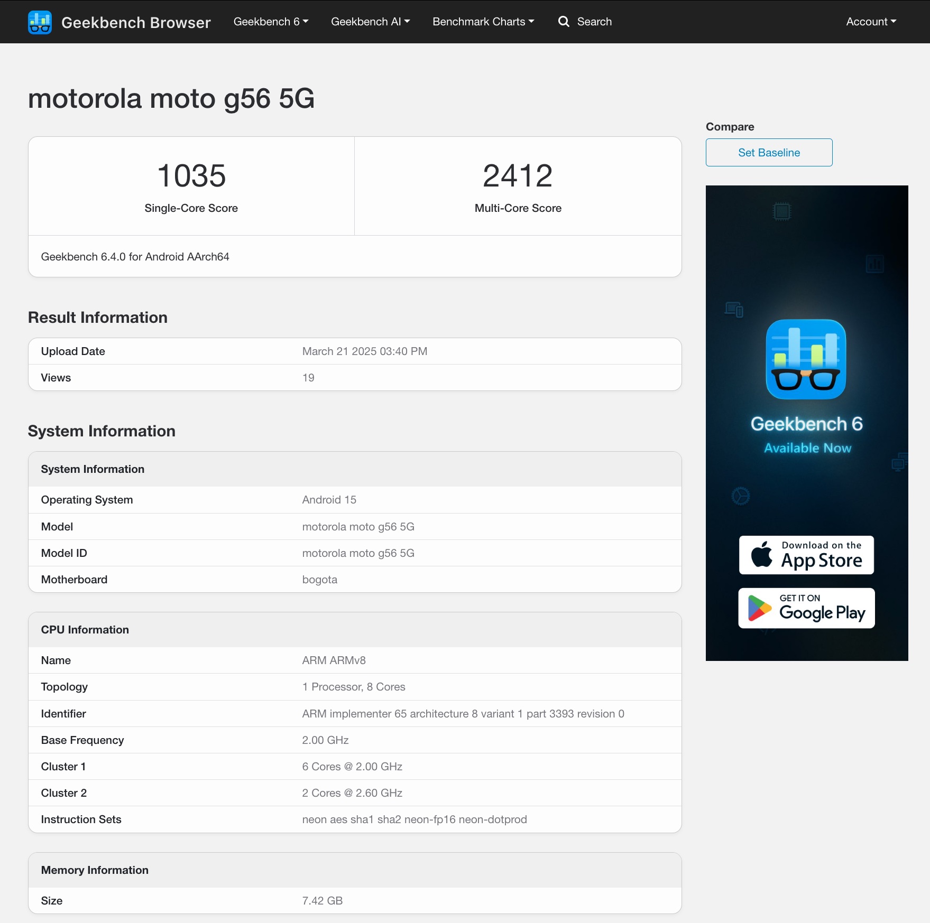The width and height of the screenshot is (930, 923).
Task: Click the Geekbench 6 Available Now ad text
Action: click(x=807, y=435)
